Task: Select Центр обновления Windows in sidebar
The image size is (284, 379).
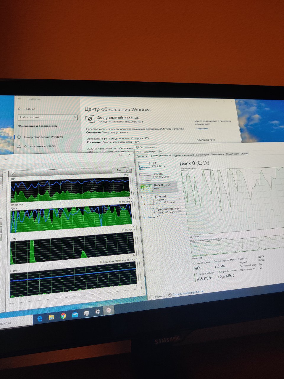Action: click(x=43, y=137)
